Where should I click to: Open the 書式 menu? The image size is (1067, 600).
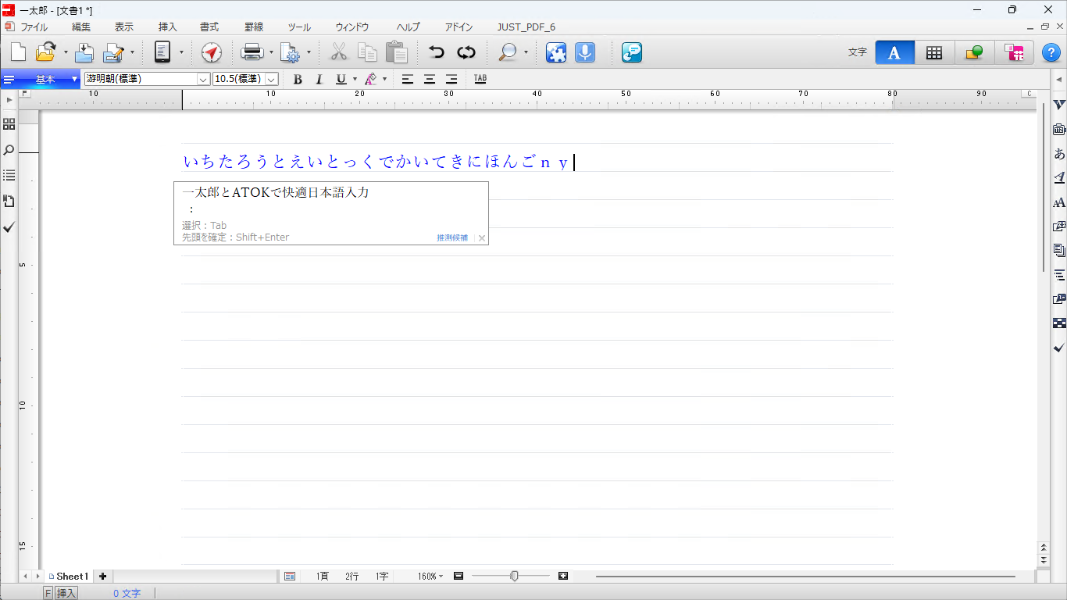tap(209, 27)
